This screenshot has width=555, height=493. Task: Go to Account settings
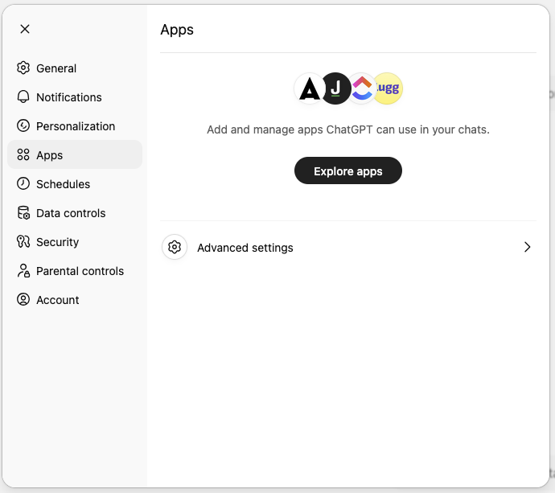75,300
